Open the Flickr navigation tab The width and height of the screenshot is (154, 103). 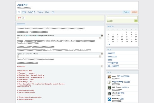click(x=47, y=12)
